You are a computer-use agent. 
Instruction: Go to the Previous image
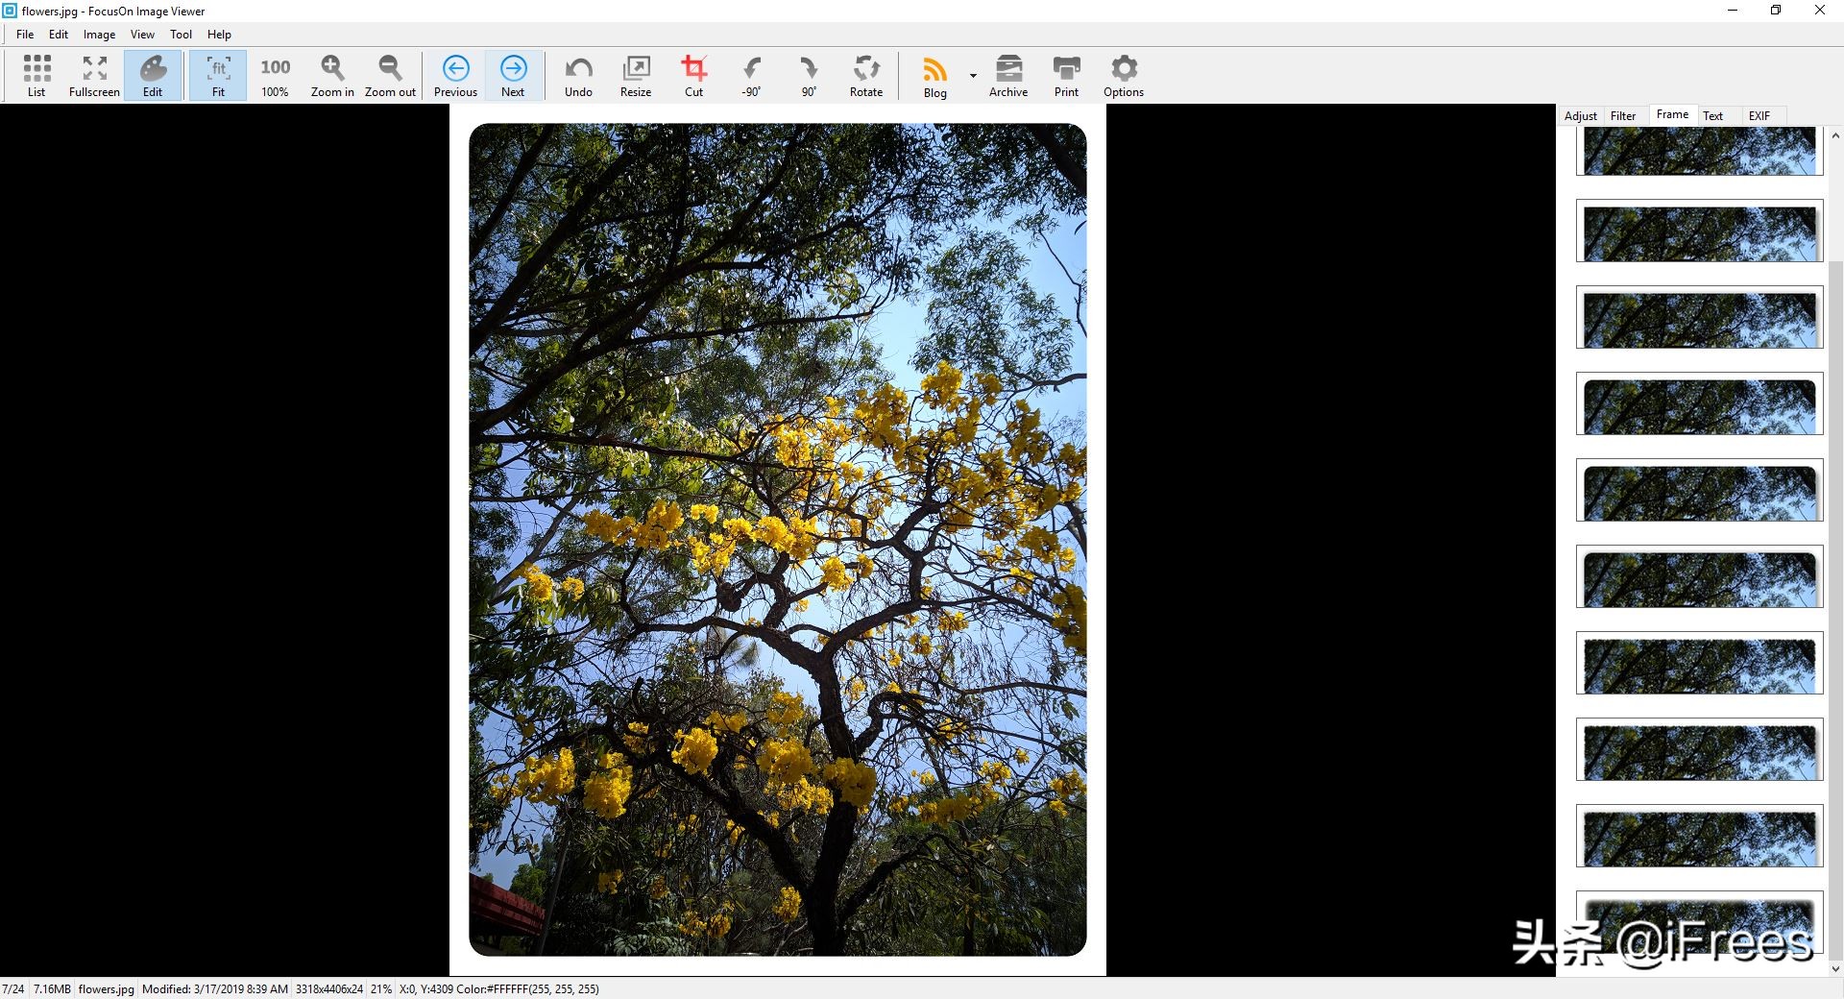[x=455, y=76]
